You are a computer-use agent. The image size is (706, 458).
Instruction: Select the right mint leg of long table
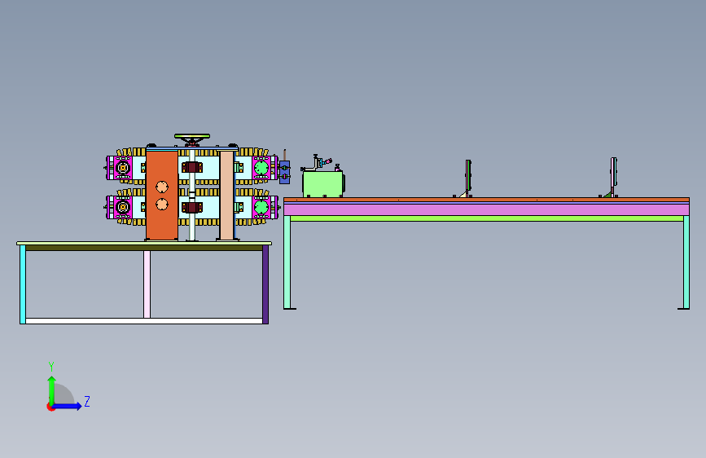[x=686, y=262]
